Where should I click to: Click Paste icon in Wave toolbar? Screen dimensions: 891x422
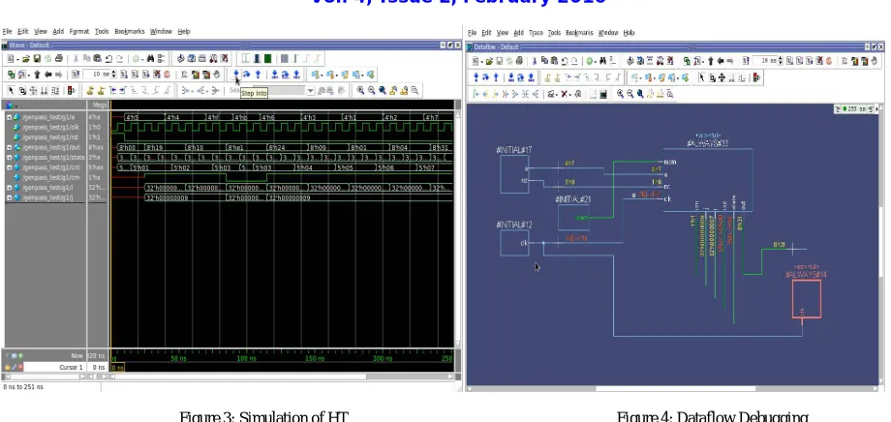(x=97, y=58)
